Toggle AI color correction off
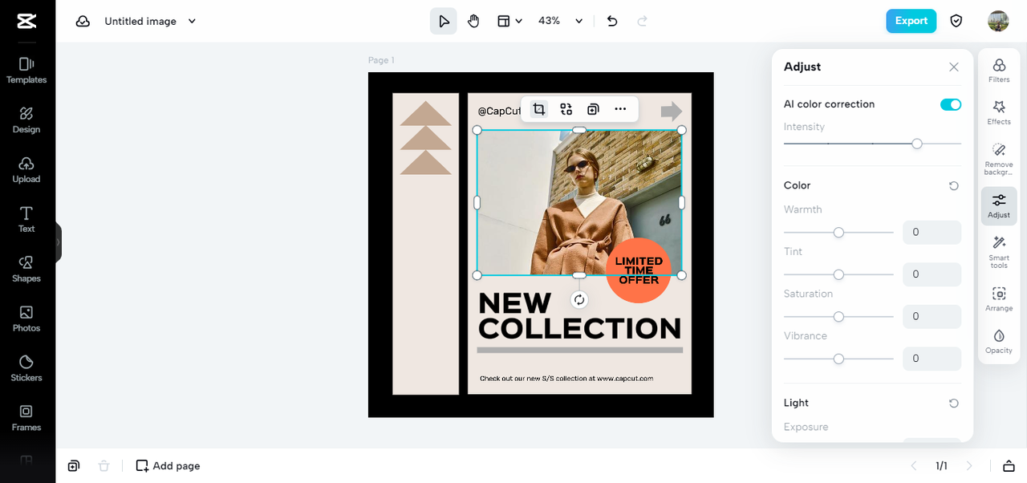This screenshot has width=1027, height=483. [951, 104]
